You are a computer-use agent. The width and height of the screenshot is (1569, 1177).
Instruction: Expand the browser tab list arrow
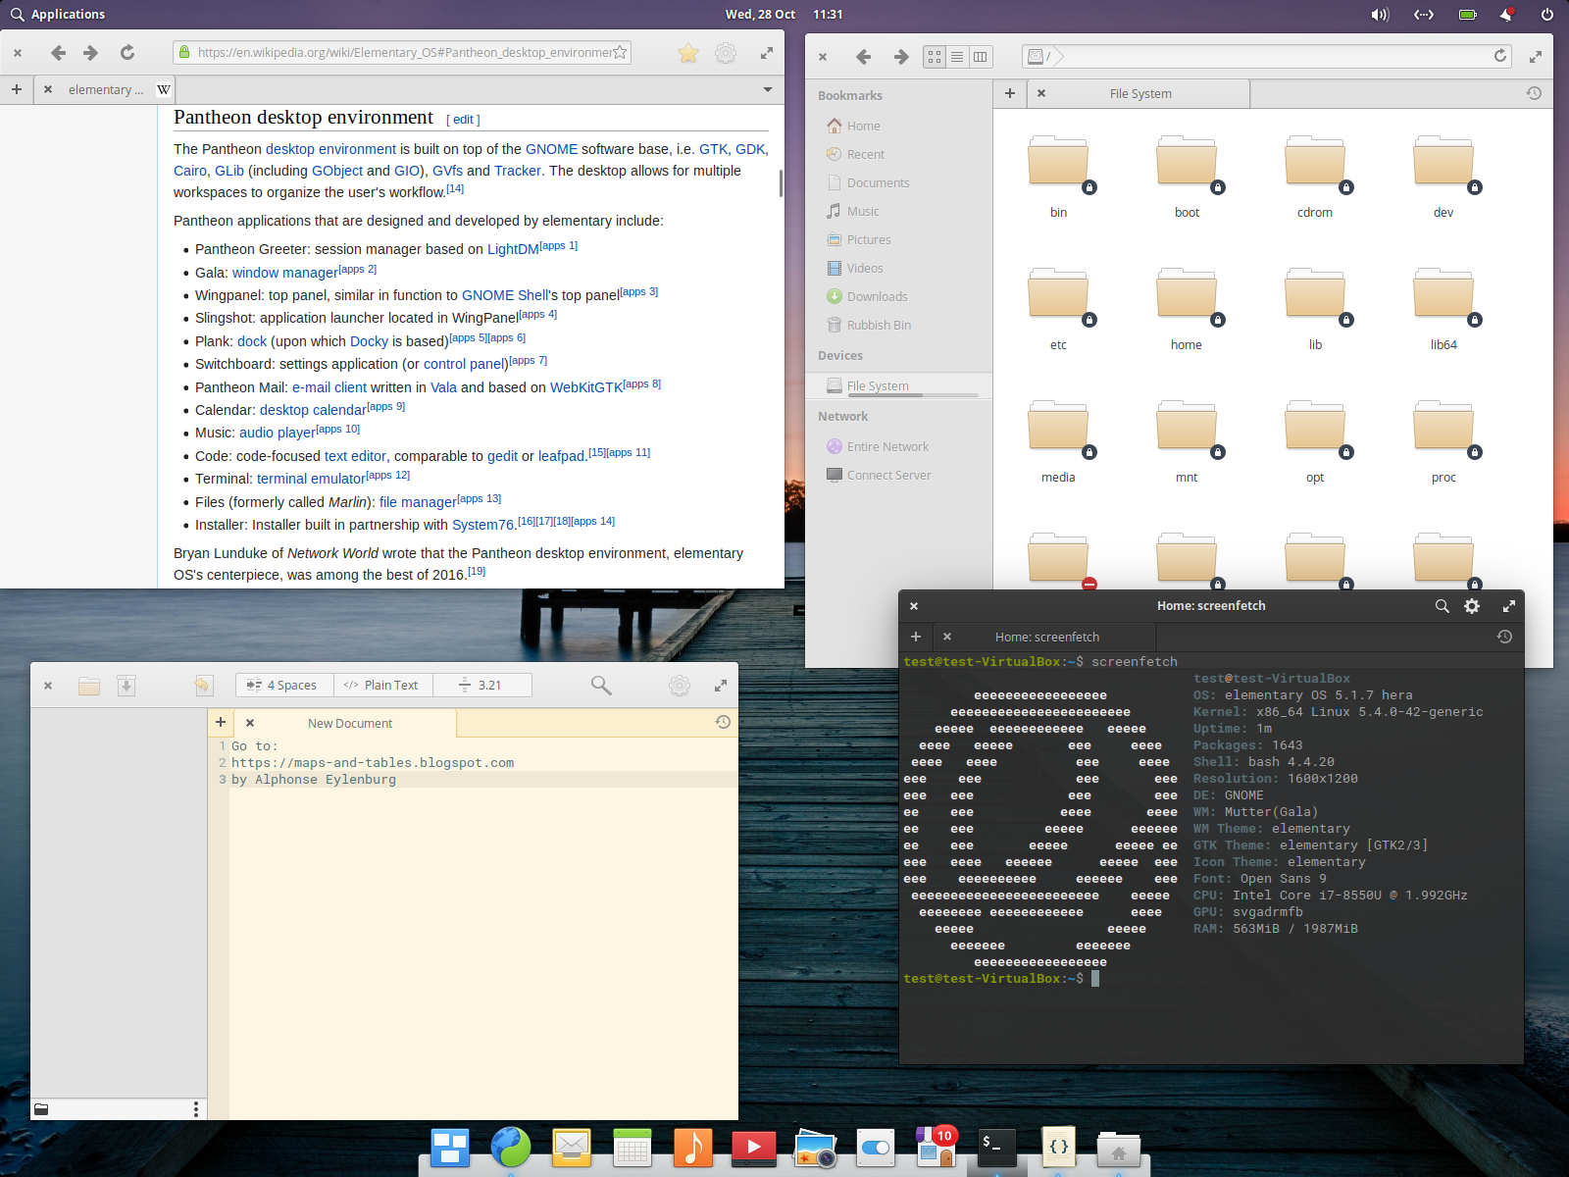coord(768,89)
